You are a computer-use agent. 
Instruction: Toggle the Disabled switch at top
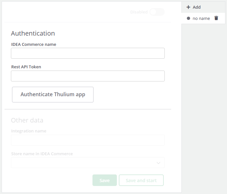157,12
